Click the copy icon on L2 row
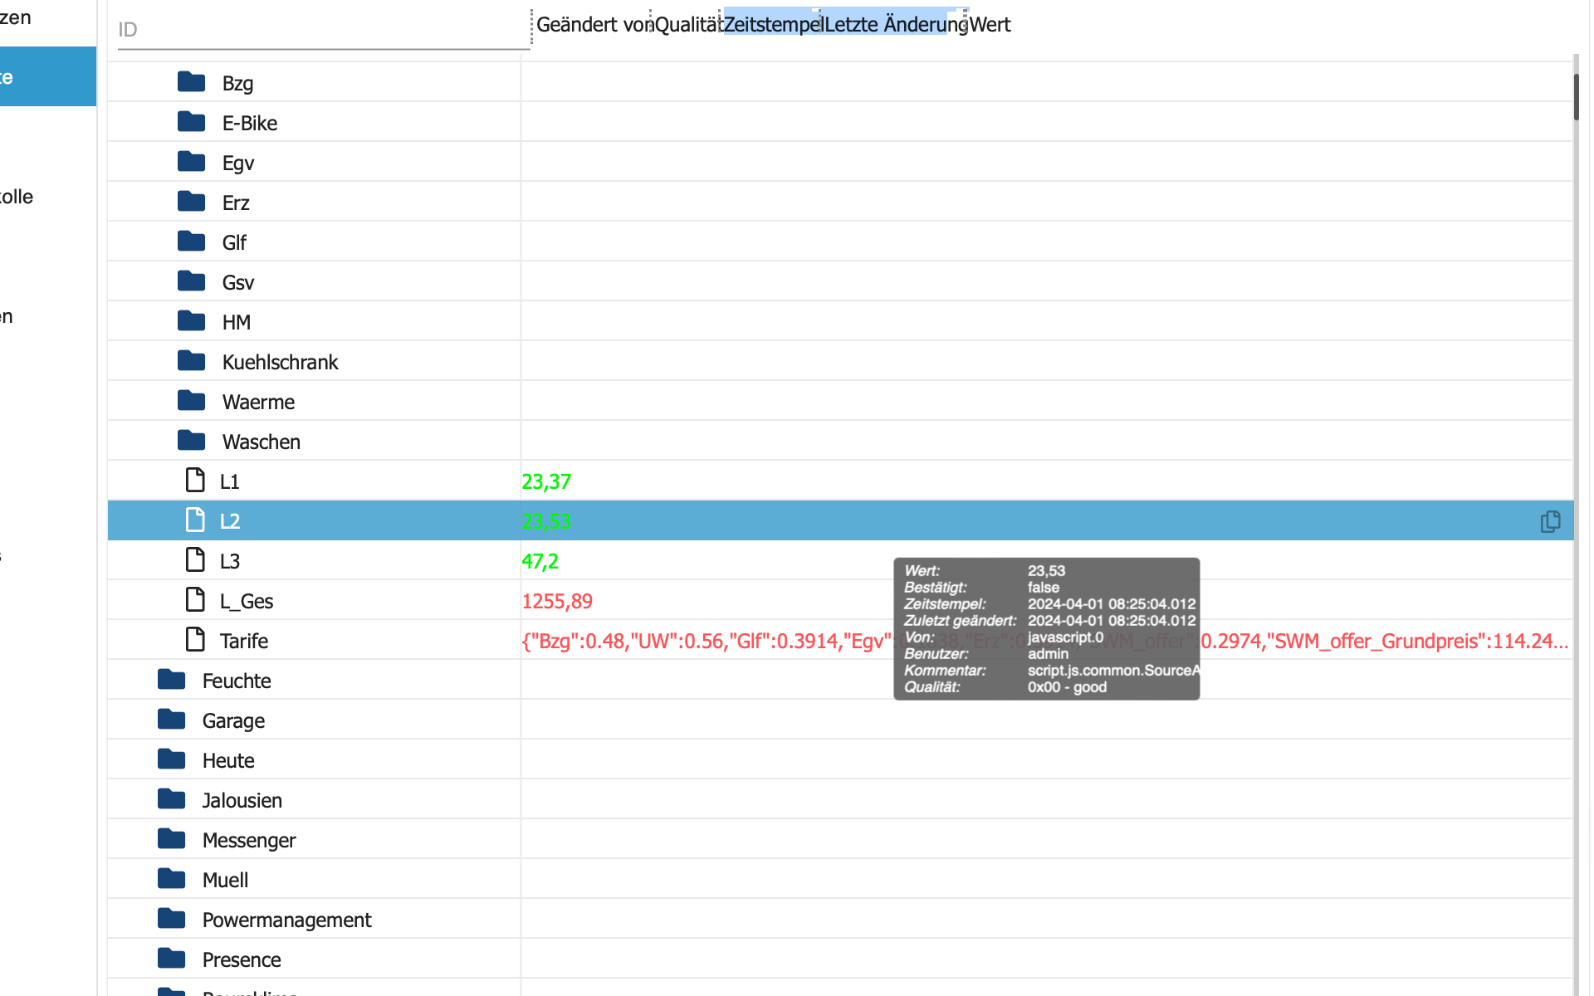 (x=1549, y=521)
